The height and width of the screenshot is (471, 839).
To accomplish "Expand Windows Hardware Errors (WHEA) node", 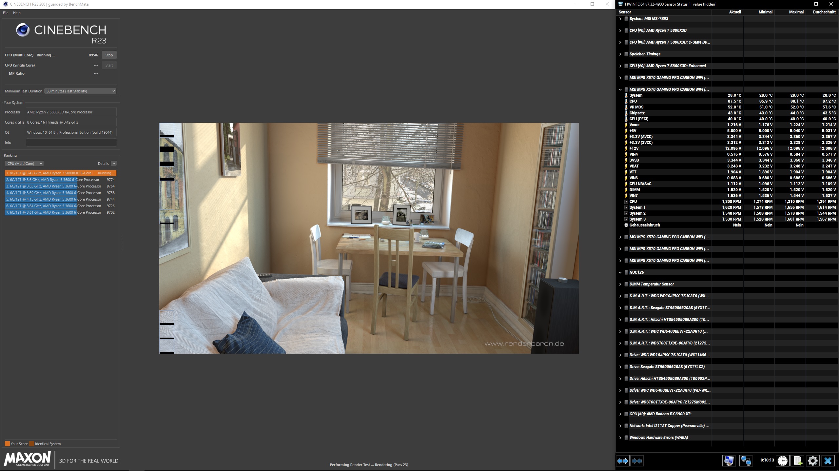I will click(620, 438).
